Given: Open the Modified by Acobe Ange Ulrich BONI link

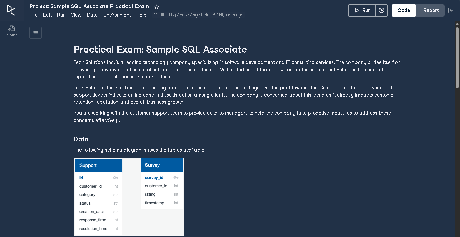Looking at the screenshot, I should click(198, 15).
